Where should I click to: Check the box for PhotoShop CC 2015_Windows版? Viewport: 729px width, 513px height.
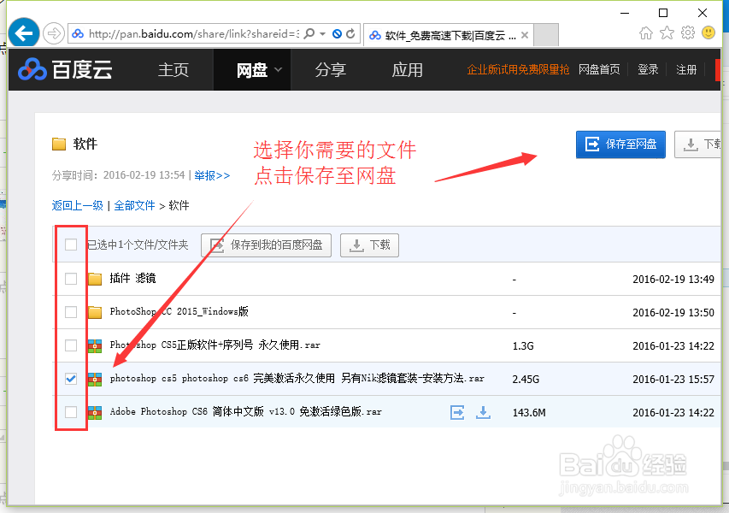click(71, 312)
